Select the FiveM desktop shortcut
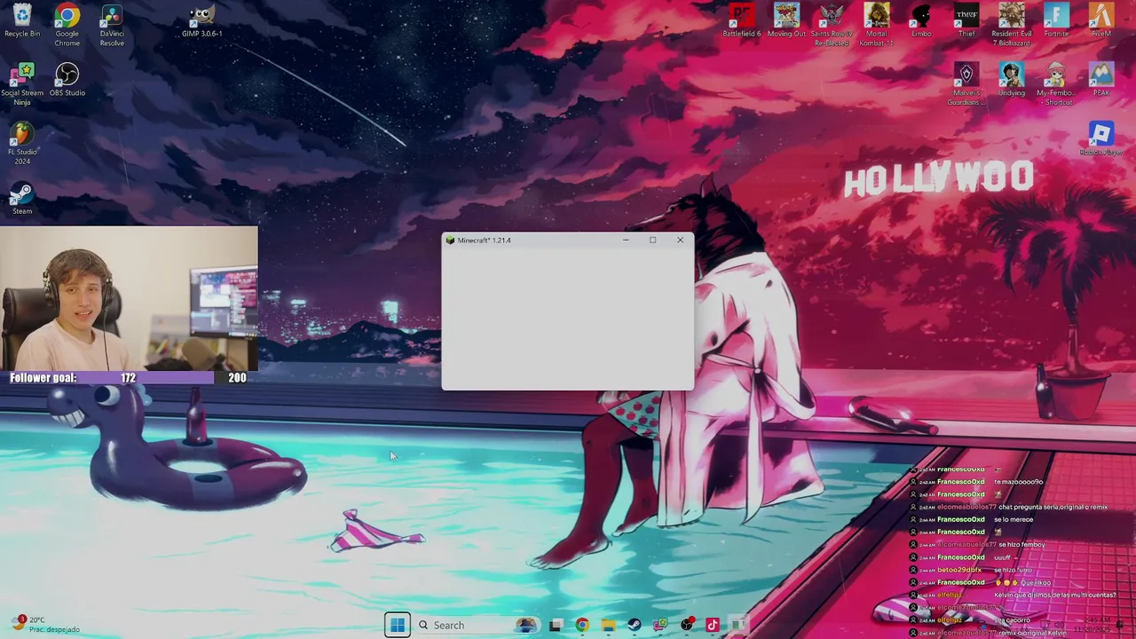This screenshot has height=639, width=1136. pos(1101,20)
